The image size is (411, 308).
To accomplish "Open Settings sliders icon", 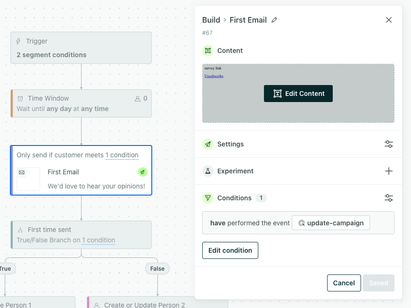I will 389,144.
